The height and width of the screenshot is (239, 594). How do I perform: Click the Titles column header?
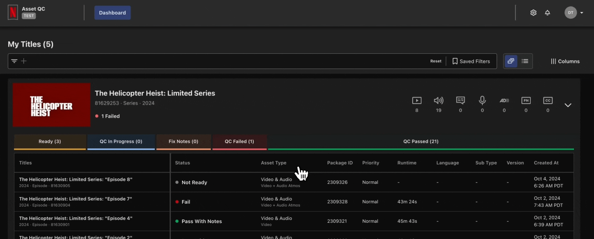click(25, 163)
